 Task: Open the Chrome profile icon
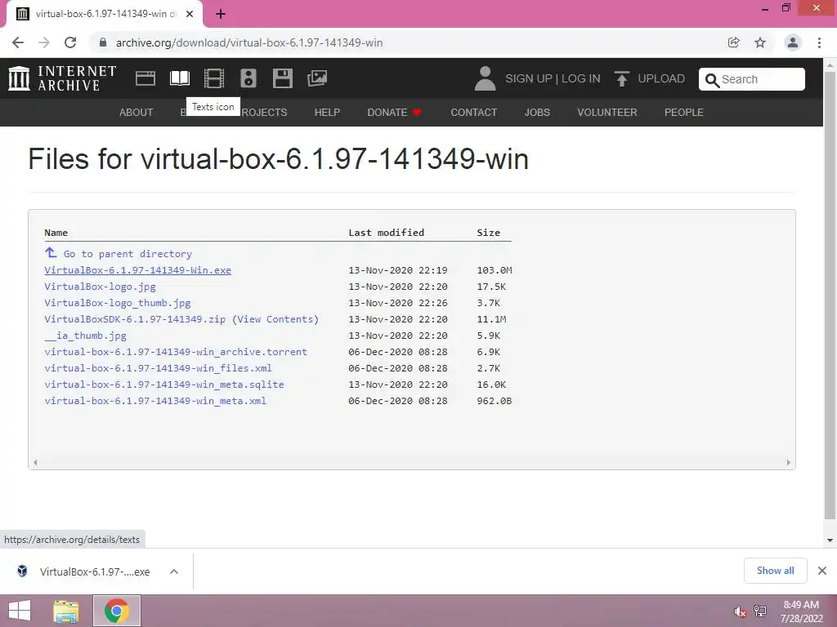793,42
